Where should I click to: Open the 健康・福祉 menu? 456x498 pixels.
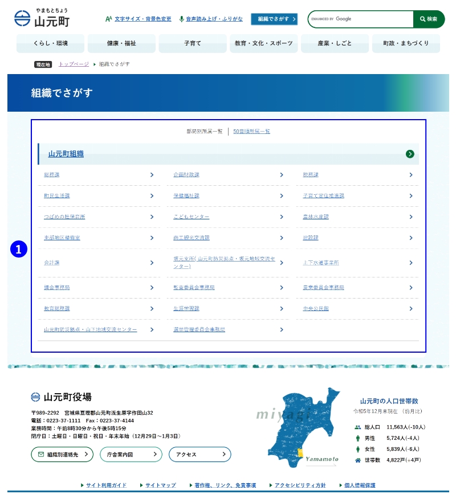[121, 43]
